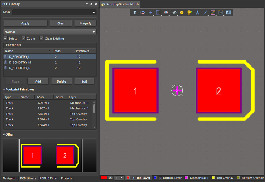Click the Snap options toolbar icon
The image size is (265, 182).
click(143, 13)
